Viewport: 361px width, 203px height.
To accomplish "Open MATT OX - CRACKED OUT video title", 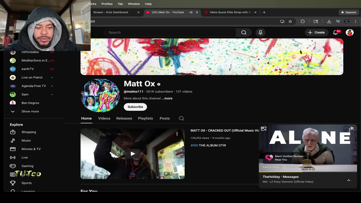I will tap(224, 131).
